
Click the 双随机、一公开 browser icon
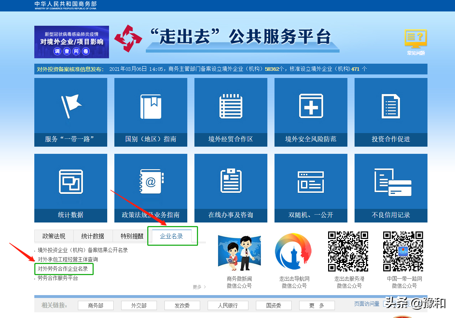[x=311, y=181]
